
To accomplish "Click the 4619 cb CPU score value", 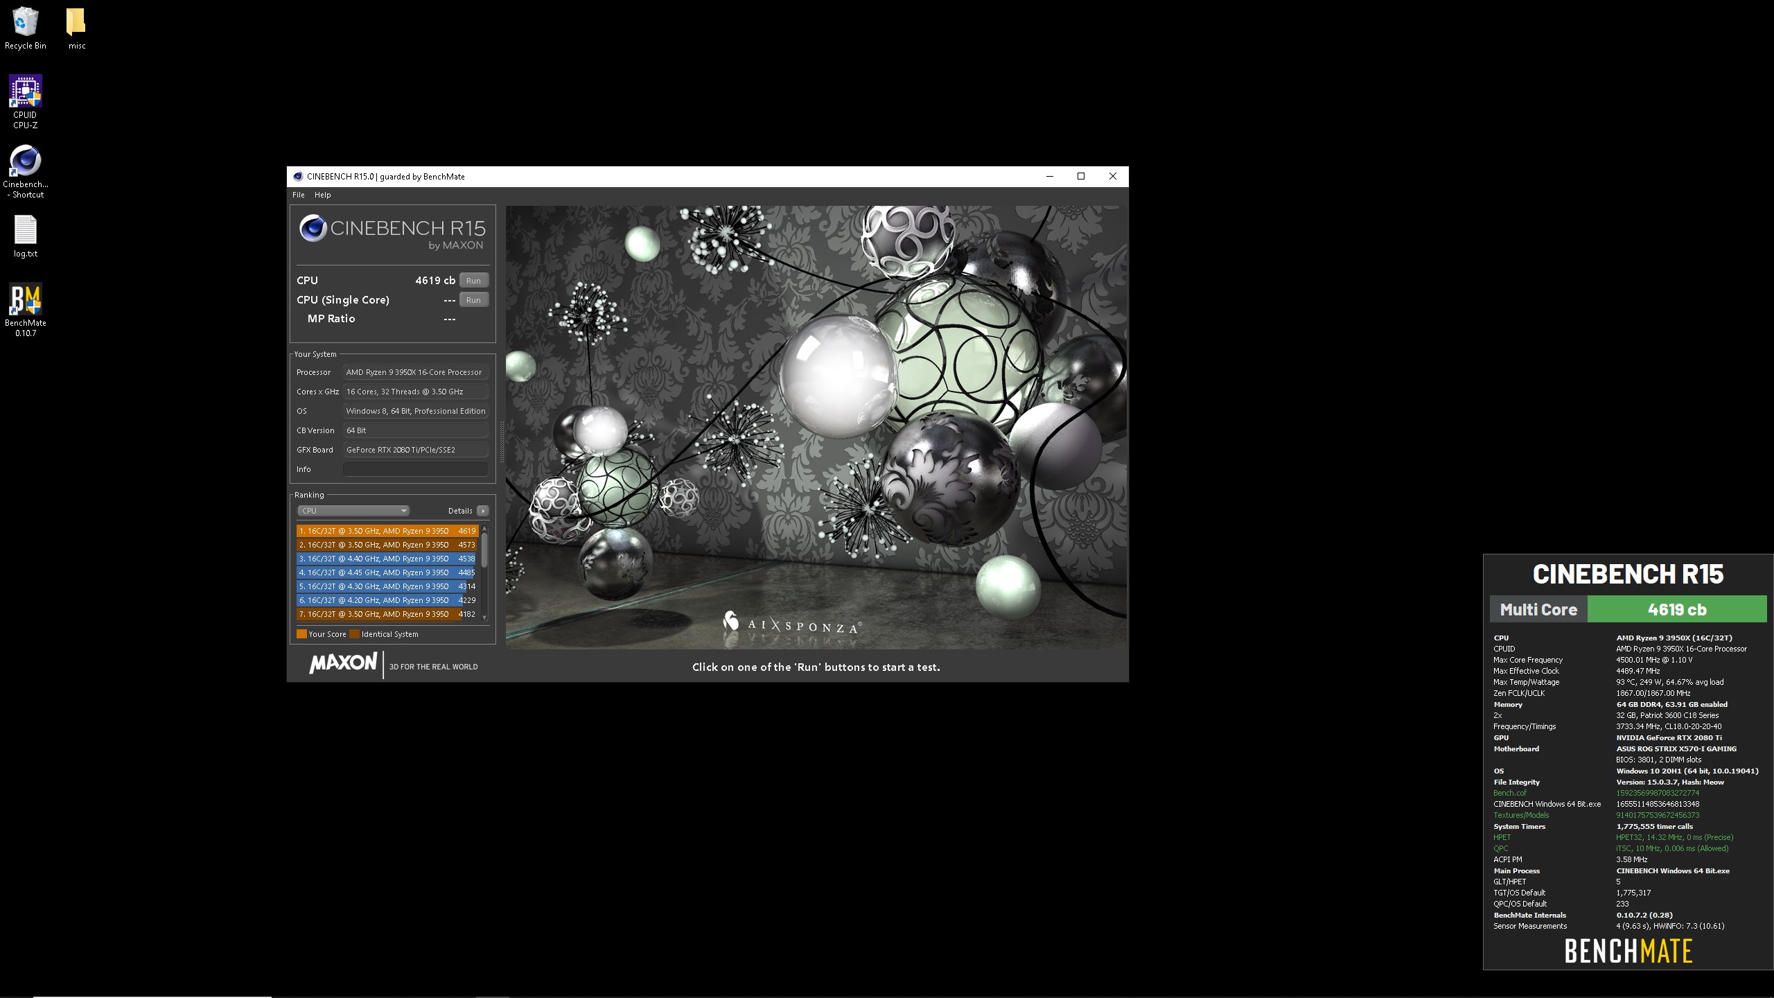I will click(x=435, y=281).
